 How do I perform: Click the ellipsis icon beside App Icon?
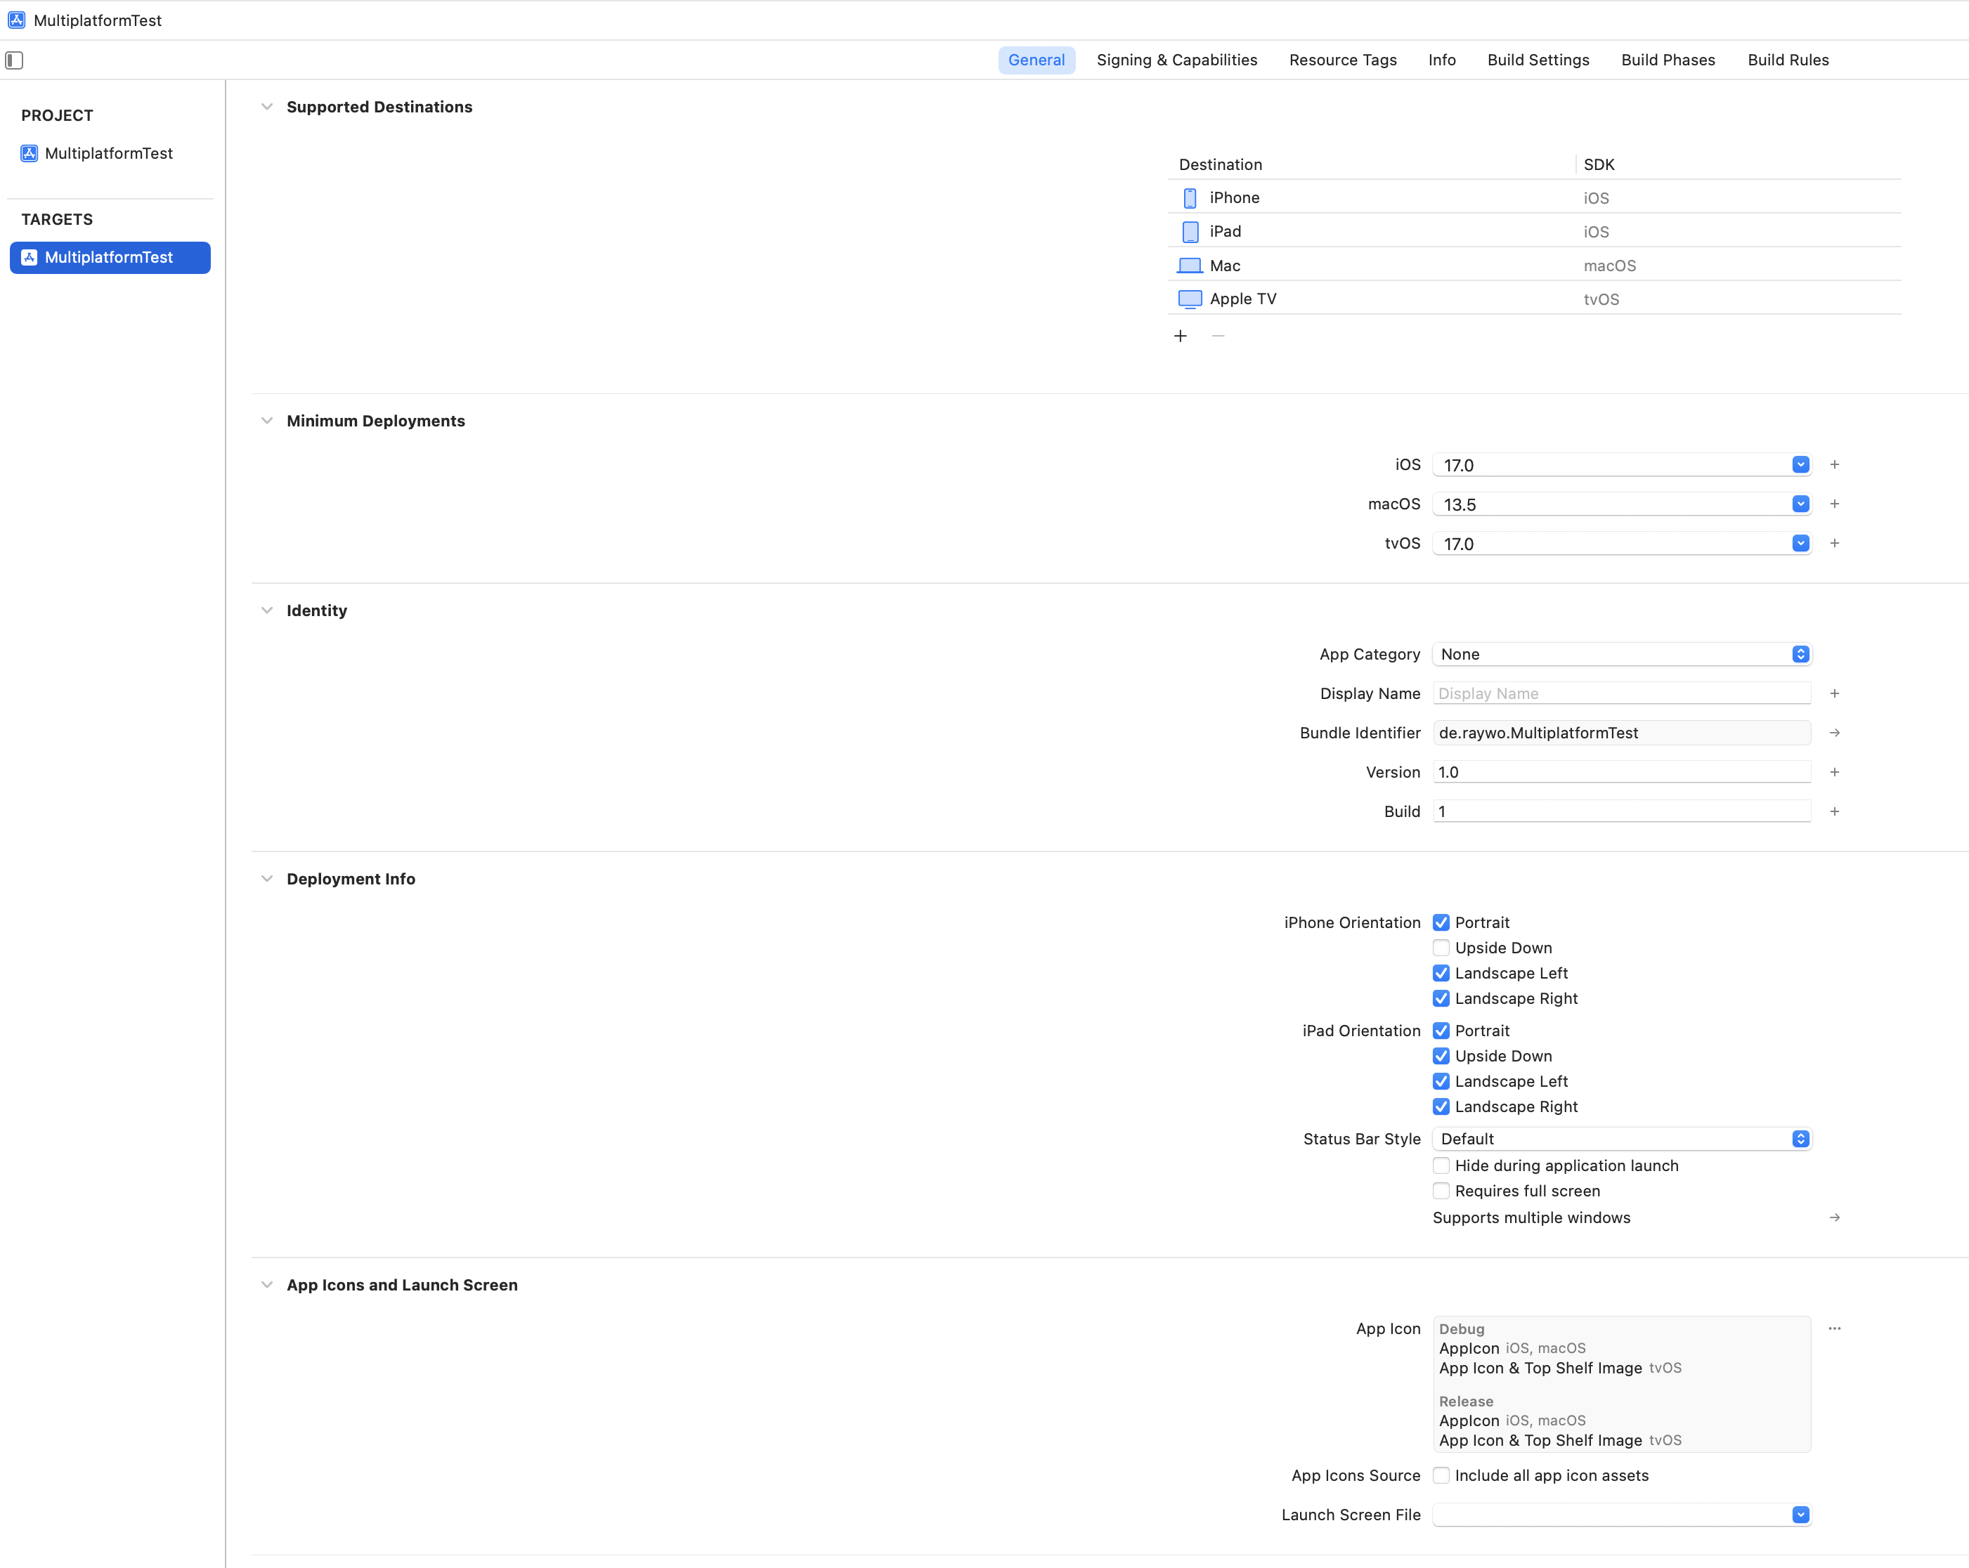point(1834,1328)
